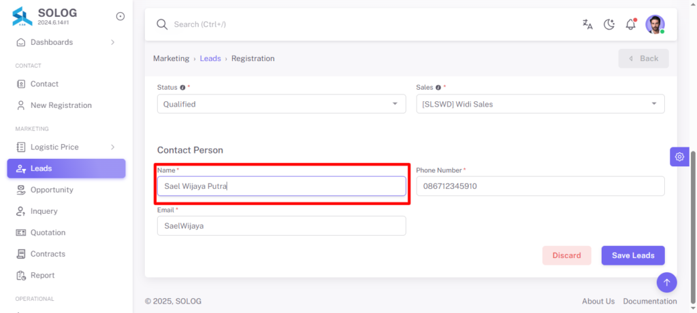Click the Leads breadcrumb link
This screenshot has width=697, height=313.
(x=210, y=58)
